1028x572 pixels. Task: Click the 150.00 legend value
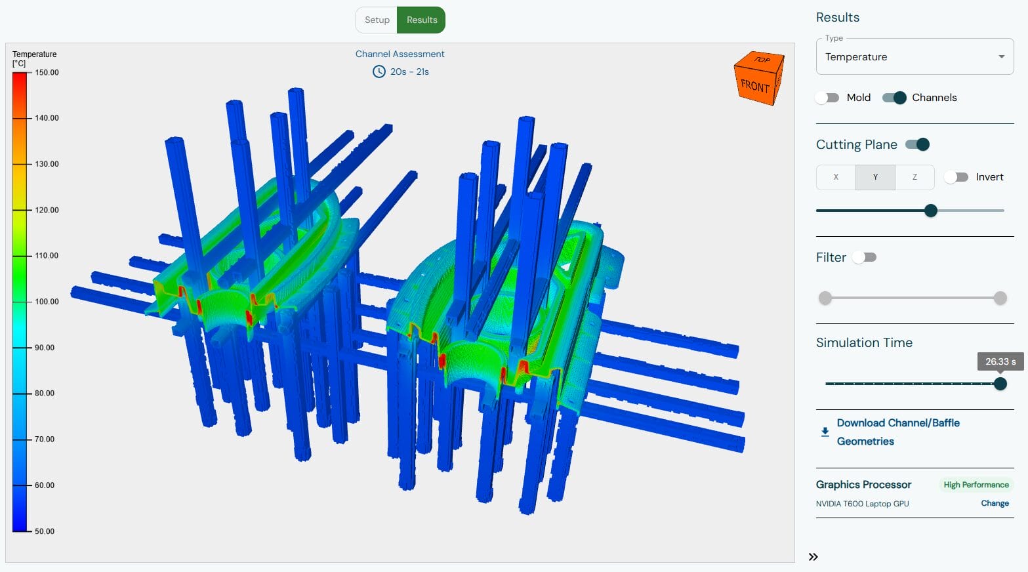(47, 72)
